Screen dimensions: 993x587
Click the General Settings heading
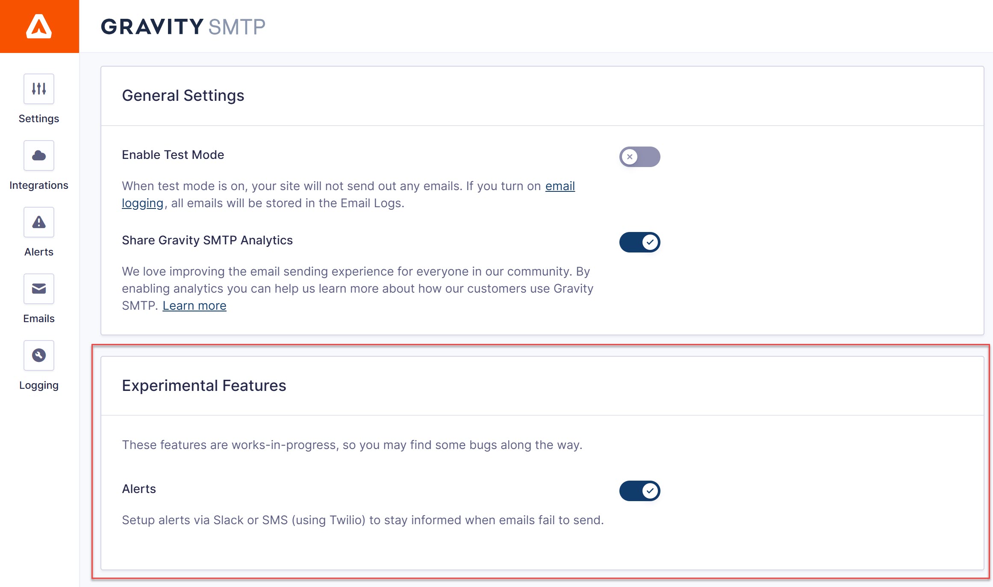pyautogui.click(x=183, y=96)
